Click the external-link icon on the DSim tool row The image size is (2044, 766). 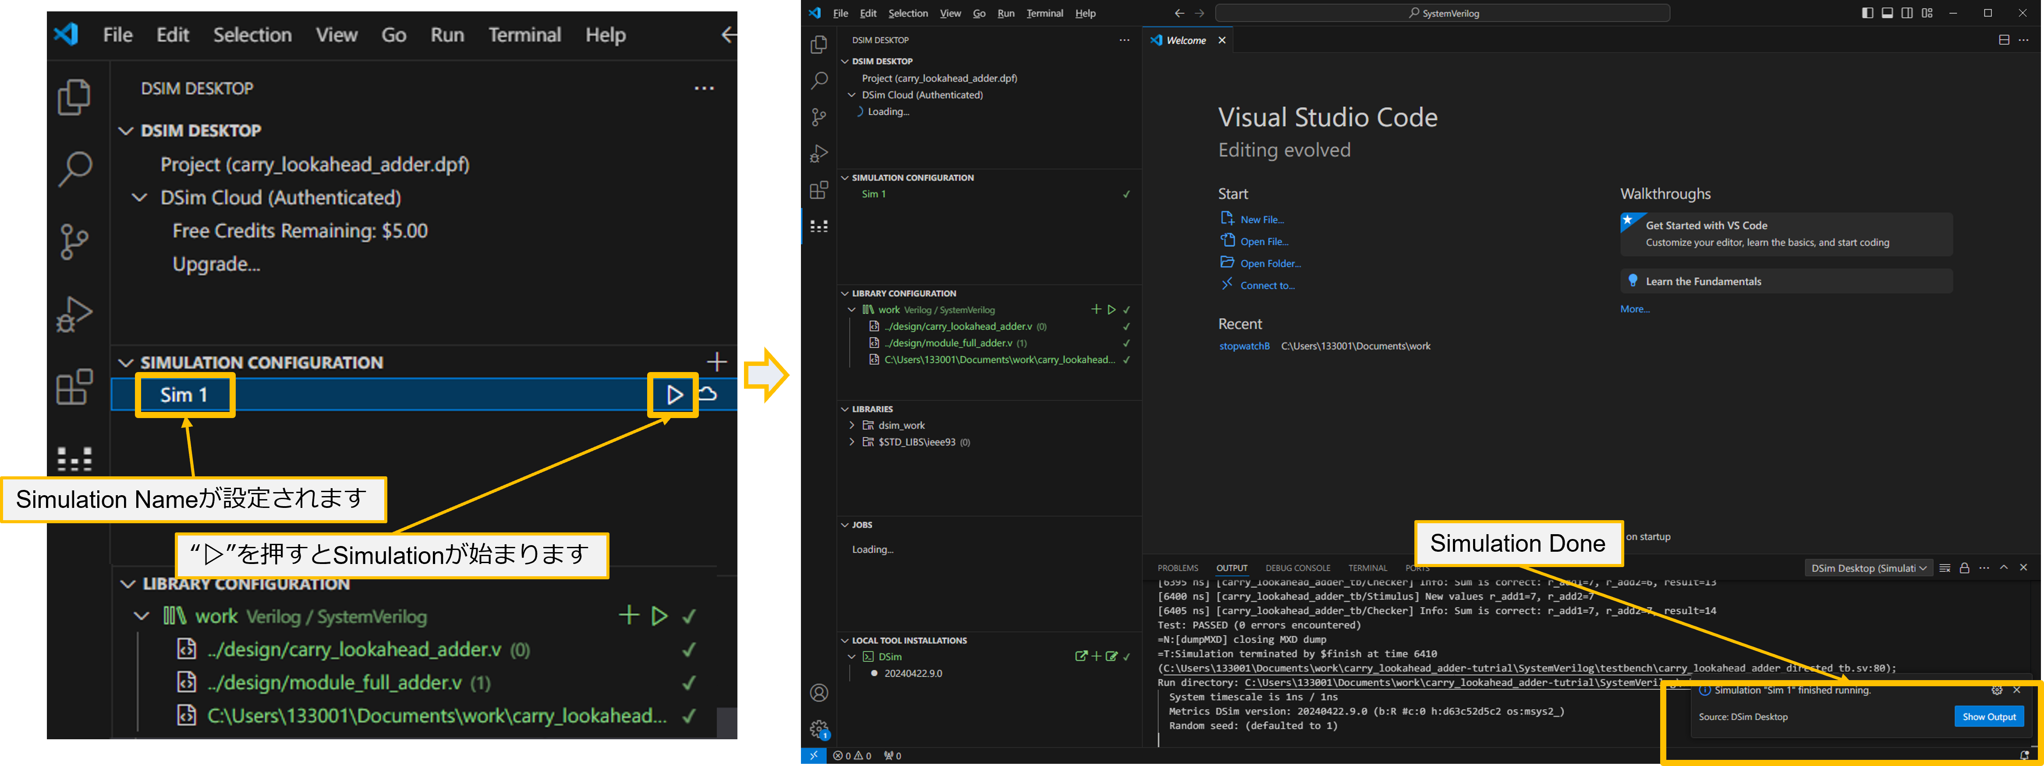click(1081, 656)
